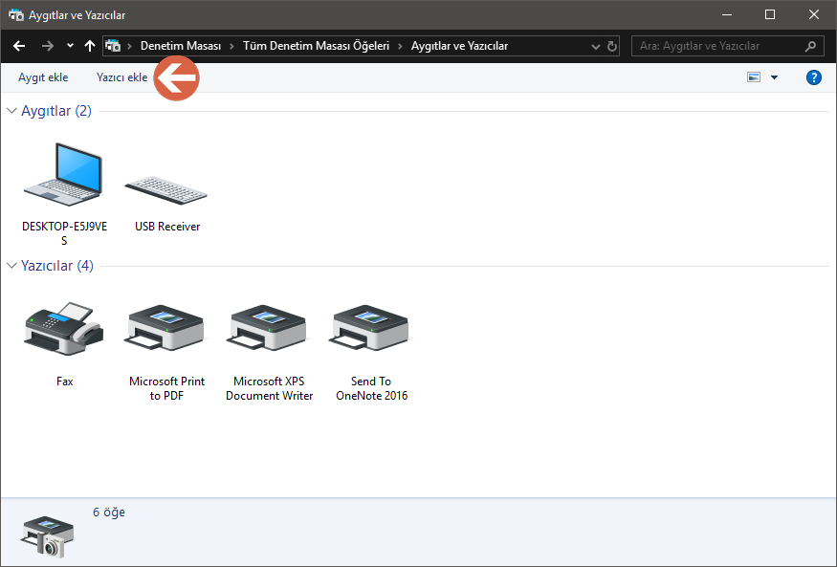The width and height of the screenshot is (837, 567).
Task: Select the DESKTOP-E5J9VES laptop device icon
Action: coord(63,175)
